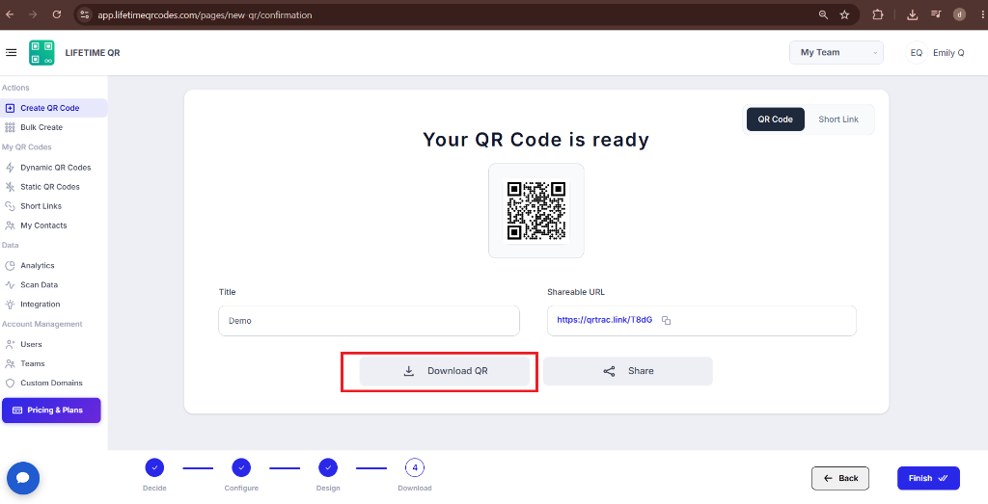Open Pricing & Plans
Image resolution: width=988 pixels, height=504 pixels.
(x=51, y=411)
